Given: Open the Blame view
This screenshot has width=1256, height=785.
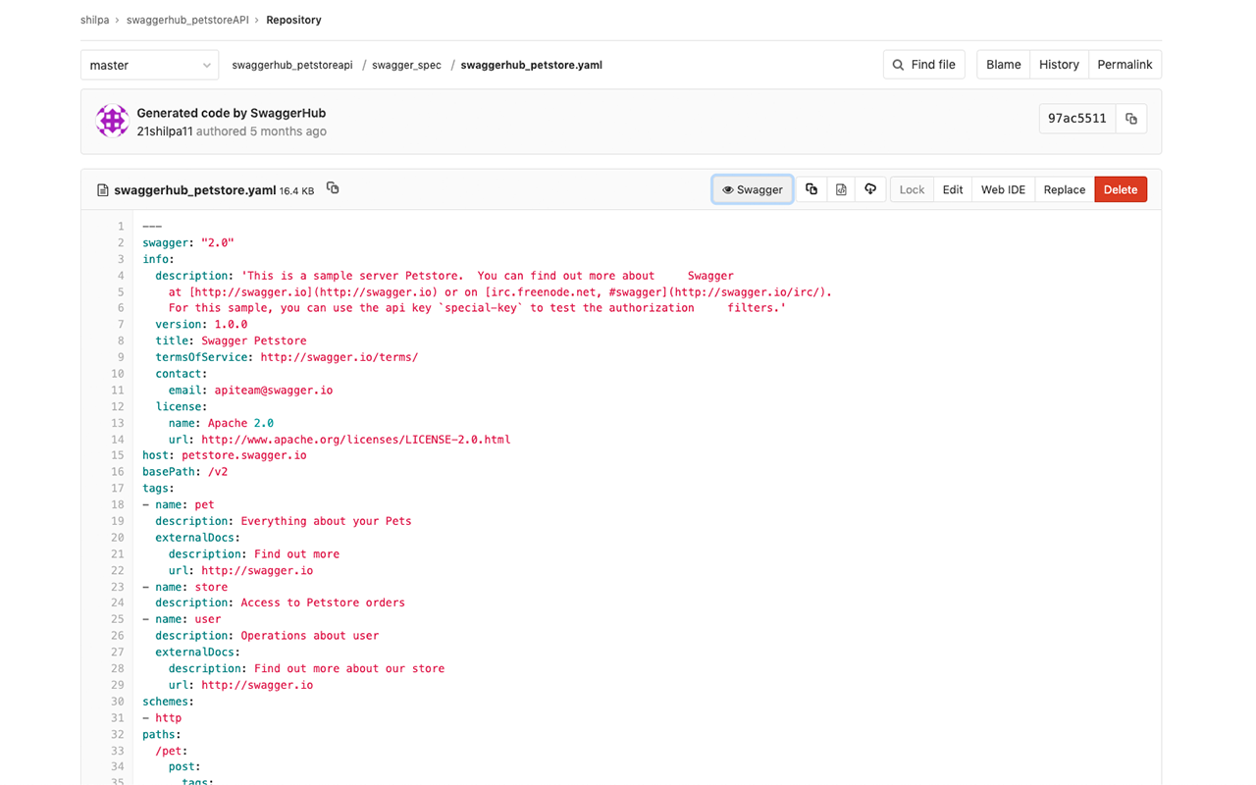Looking at the screenshot, I should pos(1004,65).
